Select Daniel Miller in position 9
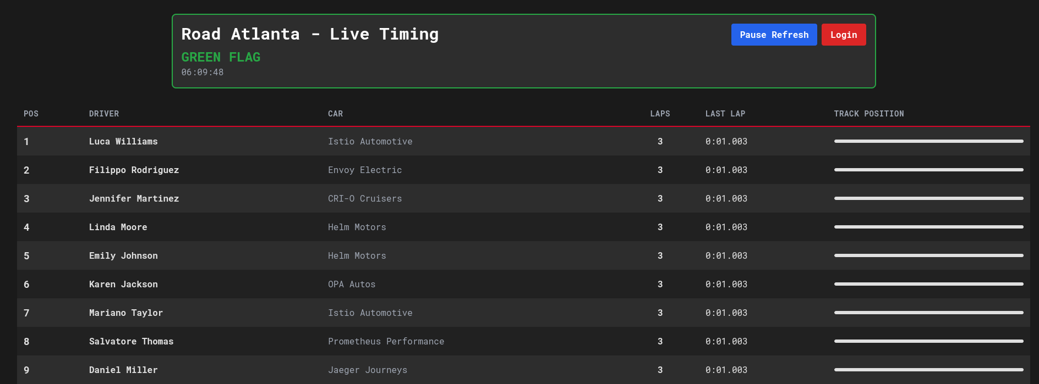 pos(123,370)
